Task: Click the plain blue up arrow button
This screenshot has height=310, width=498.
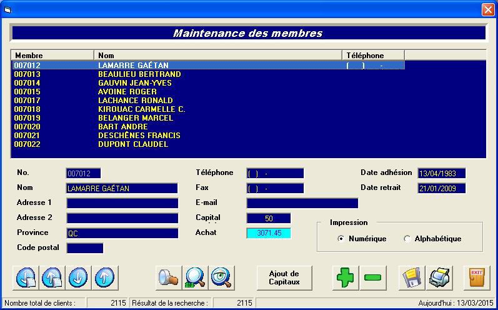Action: pos(105,277)
